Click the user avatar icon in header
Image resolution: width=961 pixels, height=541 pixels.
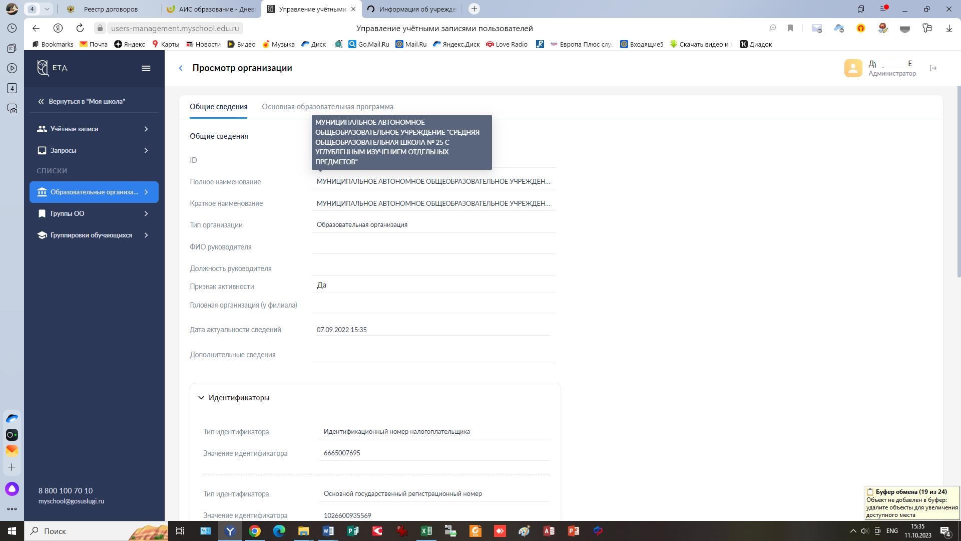[x=853, y=68]
